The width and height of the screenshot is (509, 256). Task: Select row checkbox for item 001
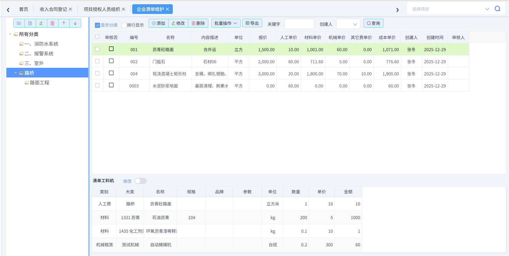tap(97, 49)
